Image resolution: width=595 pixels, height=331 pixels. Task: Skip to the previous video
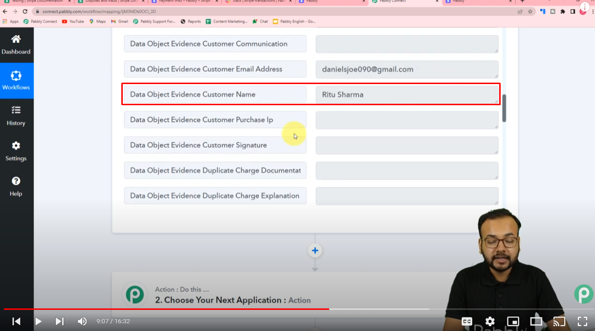pos(16,321)
